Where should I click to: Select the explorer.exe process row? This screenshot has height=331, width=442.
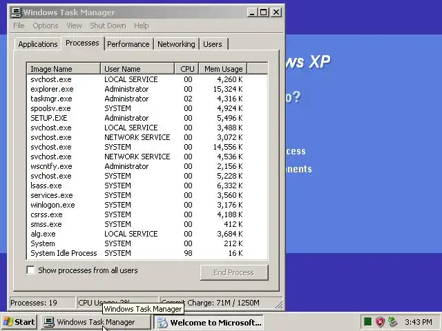(x=147, y=89)
